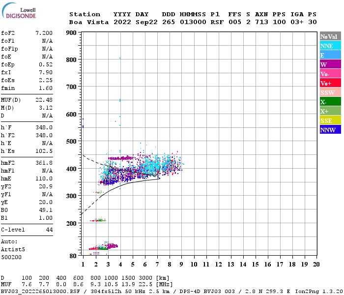Click the D 1500 distance column header
The image size is (344, 295).
point(128,278)
